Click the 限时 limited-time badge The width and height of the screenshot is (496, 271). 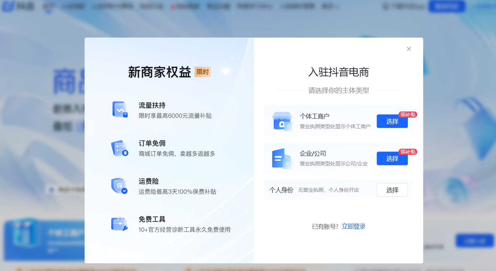tap(203, 72)
